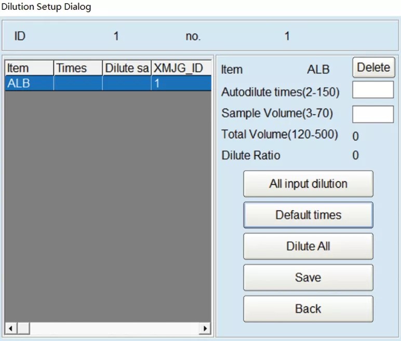The height and width of the screenshot is (341, 401).
Task: Save the dilution setup
Action: (x=308, y=278)
